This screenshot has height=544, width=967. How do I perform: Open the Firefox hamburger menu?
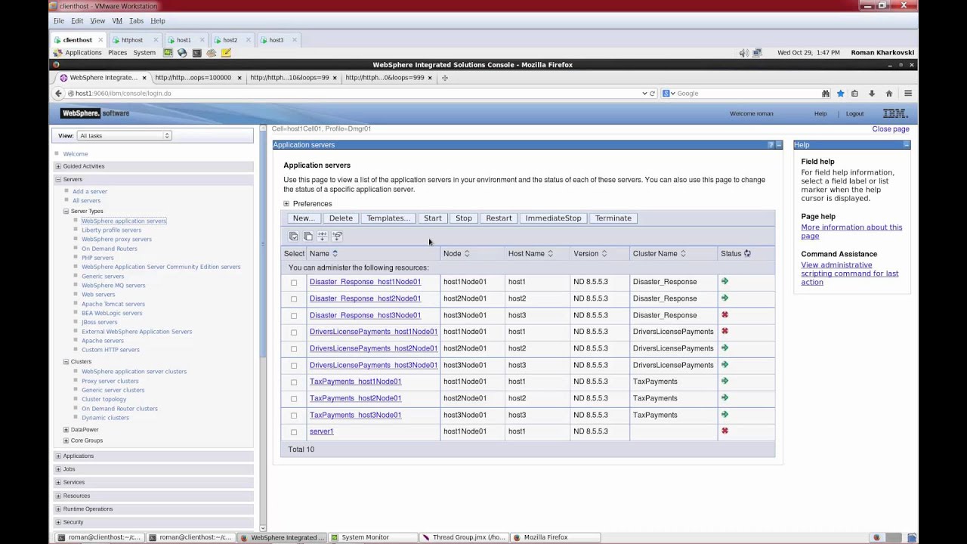tap(908, 94)
